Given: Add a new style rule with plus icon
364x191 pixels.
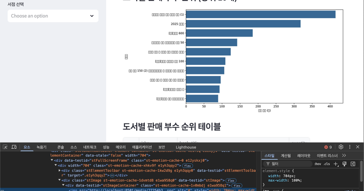Looking at the screenshot, I should click(x=336, y=164).
